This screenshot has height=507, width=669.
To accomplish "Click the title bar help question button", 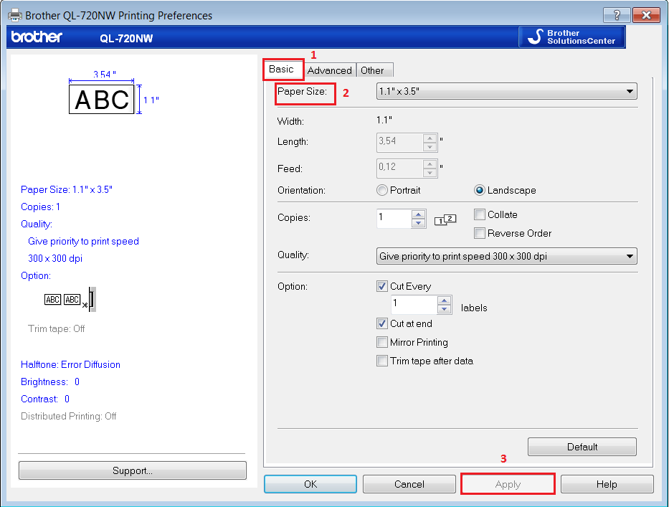I will click(617, 15).
